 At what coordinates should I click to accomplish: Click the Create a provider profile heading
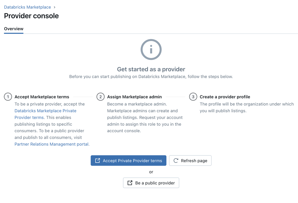tap(225, 97)
